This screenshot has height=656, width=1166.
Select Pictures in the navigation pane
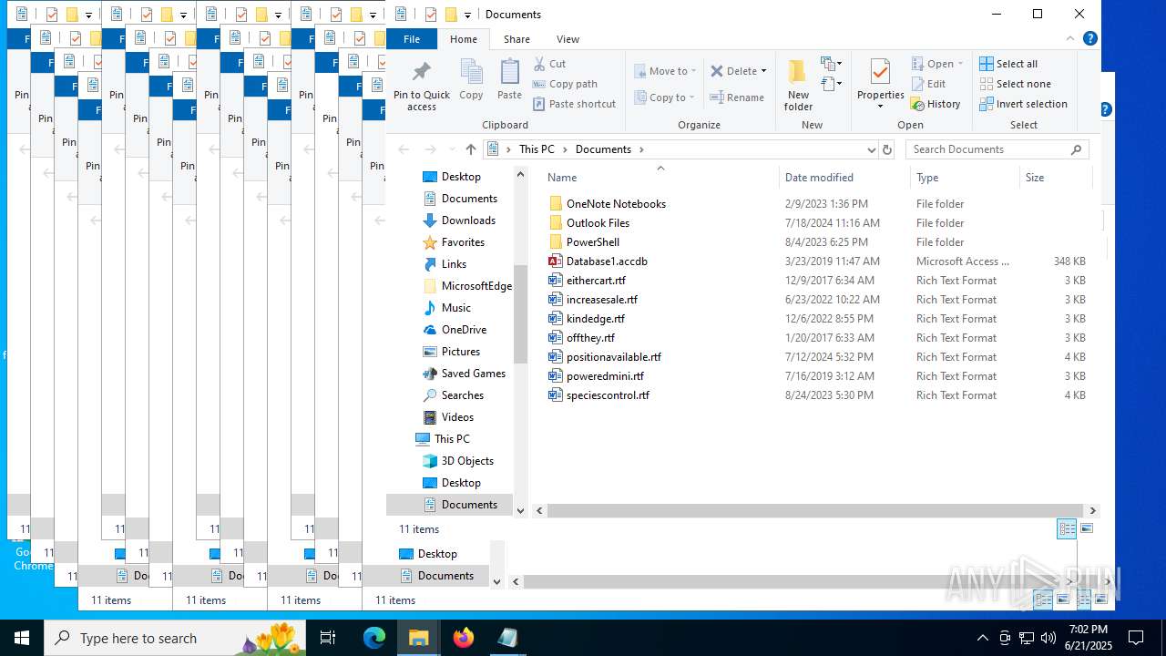(x=452, y=352)
